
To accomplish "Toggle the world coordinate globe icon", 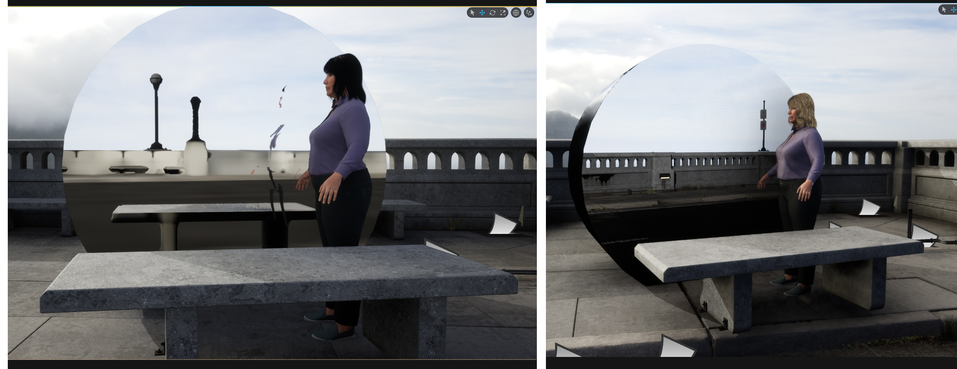I will click(x=516, y=13).
